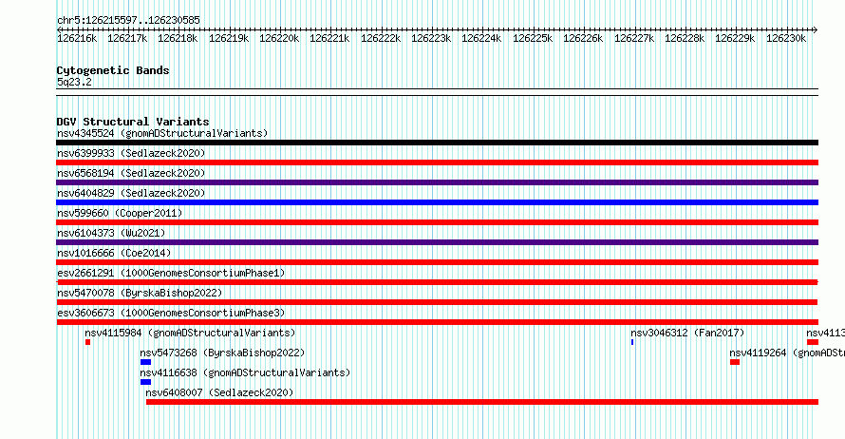This screenshot has width=845, height=439.
Task: Click the DGV Structural Variants track title
Action: pos(133,122)
